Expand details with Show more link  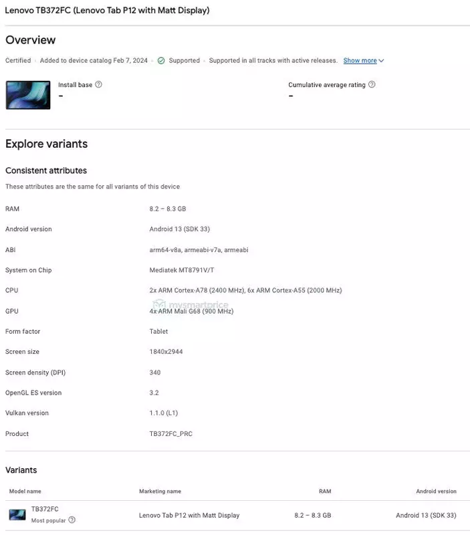pyautogui.click(x=360, y=60)
